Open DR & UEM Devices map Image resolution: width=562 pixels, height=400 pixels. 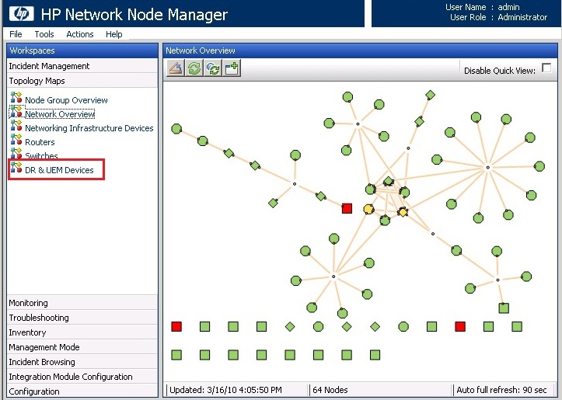59,170
